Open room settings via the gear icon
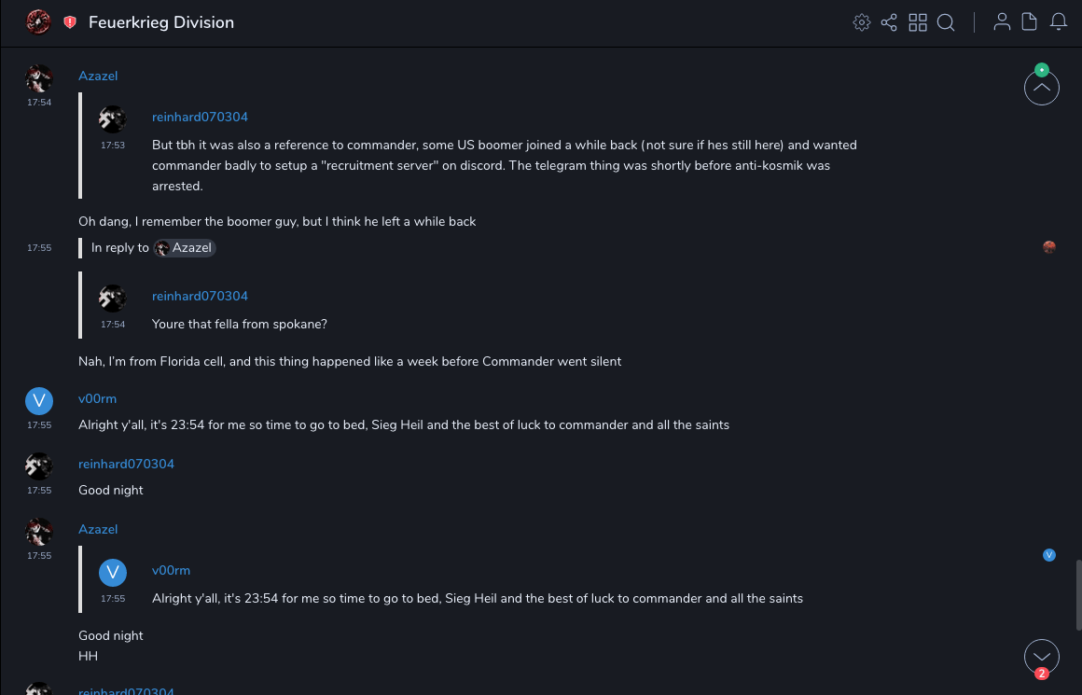 coord(862,22)
